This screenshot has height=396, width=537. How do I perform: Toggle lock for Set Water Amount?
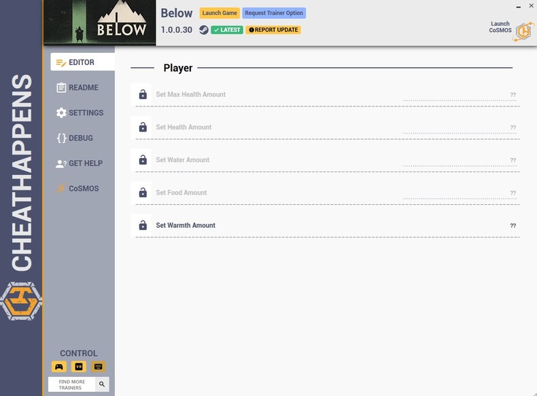point(143,160)
